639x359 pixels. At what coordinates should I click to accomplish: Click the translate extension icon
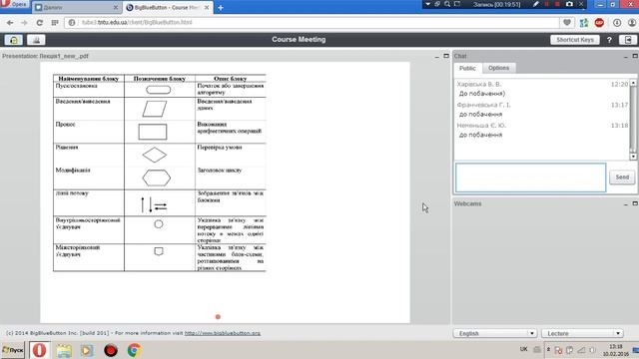pyautogui.click(x=584, y=23)
